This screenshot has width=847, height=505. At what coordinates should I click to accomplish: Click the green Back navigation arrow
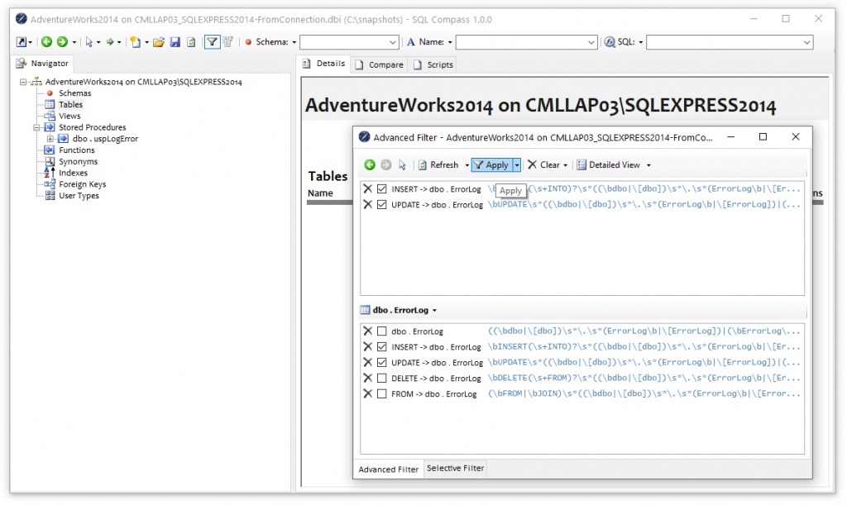46,41
